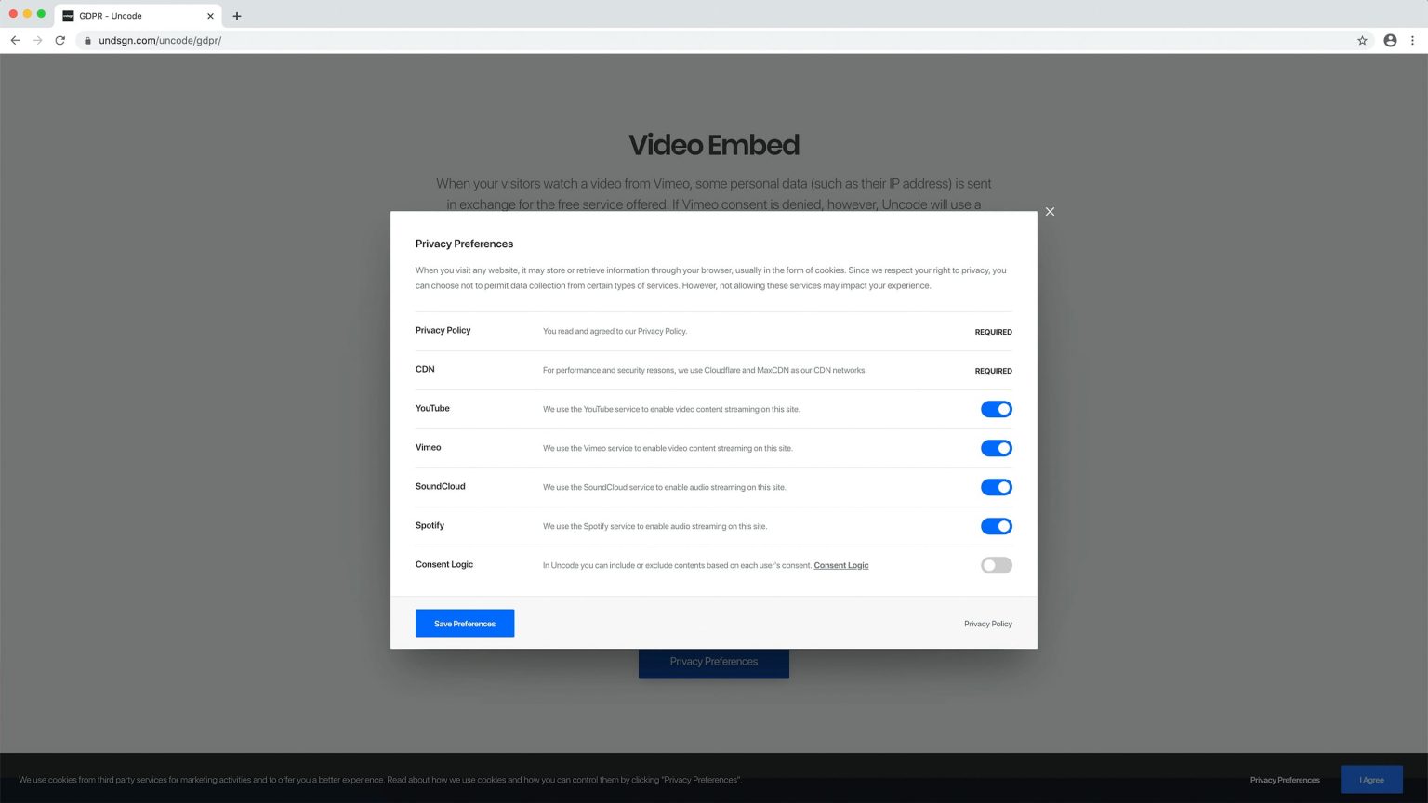Disable the Spotify audio streaming switch
Image resolution: width=1428 pixels, height=803 pixels.
[996, 526]
